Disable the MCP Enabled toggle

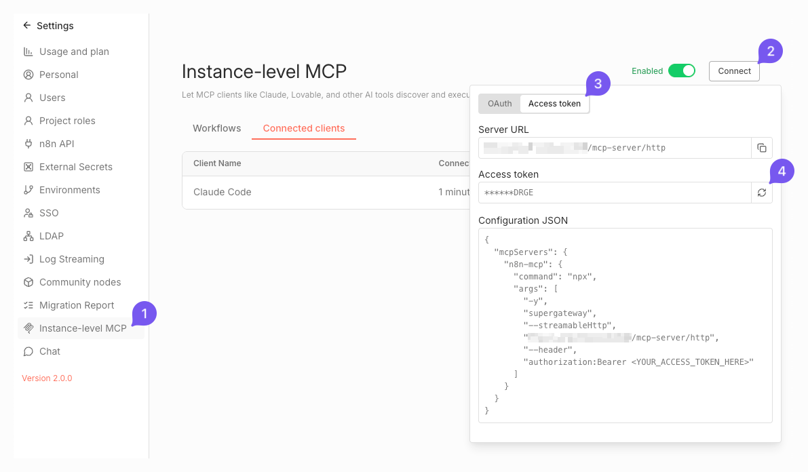pyautogui.click(x=681, y=71)
